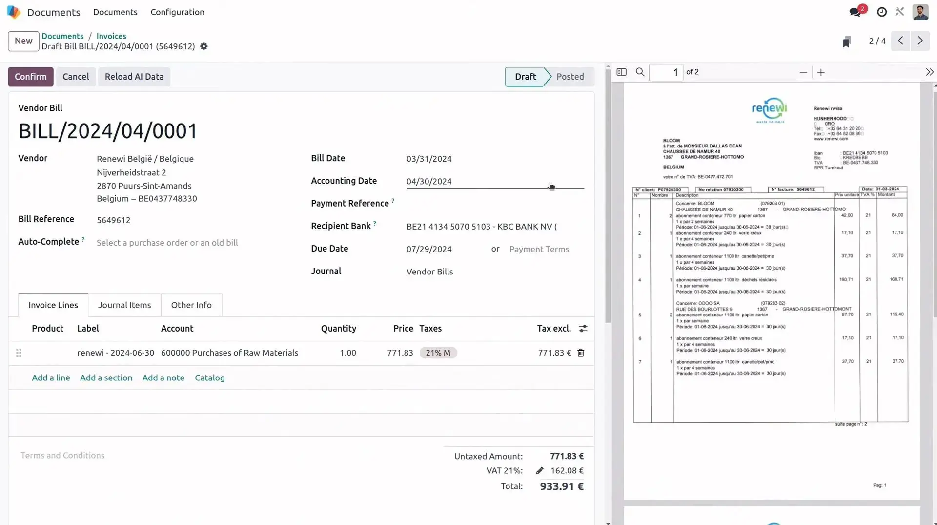937x525 pixels.
Task: Click the debug tools icon in top bar
Action: point(899,12)
